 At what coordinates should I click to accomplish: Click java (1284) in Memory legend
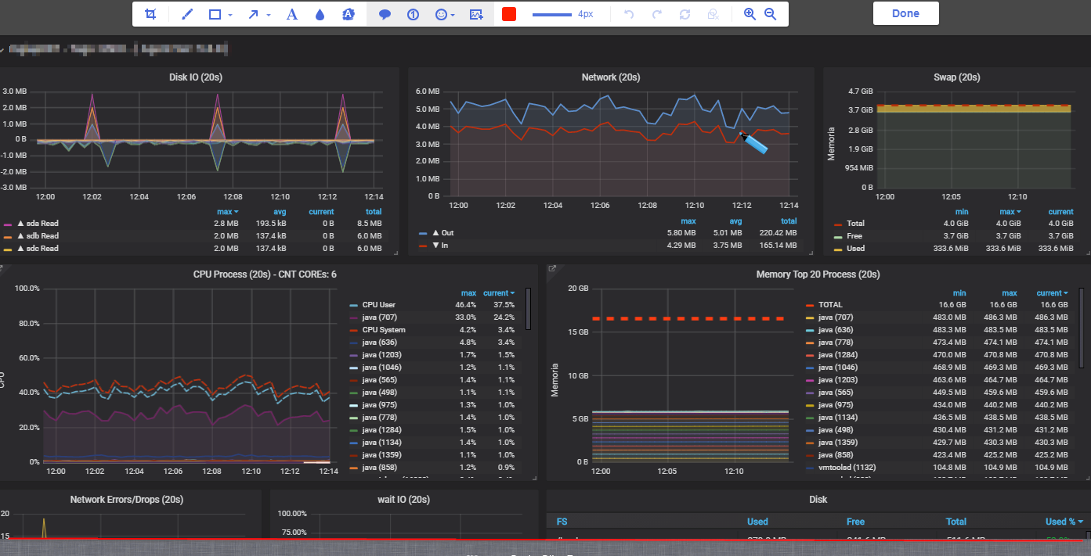[x=836, y=355]
